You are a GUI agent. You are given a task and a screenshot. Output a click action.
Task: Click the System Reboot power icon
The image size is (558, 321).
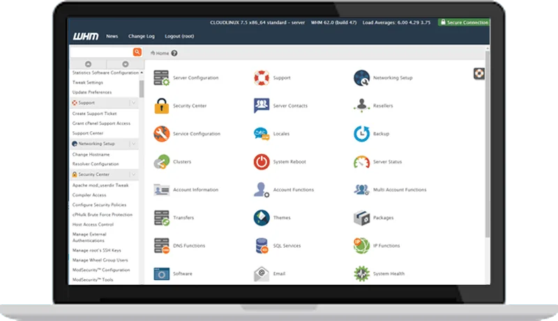tap(262, 162)
